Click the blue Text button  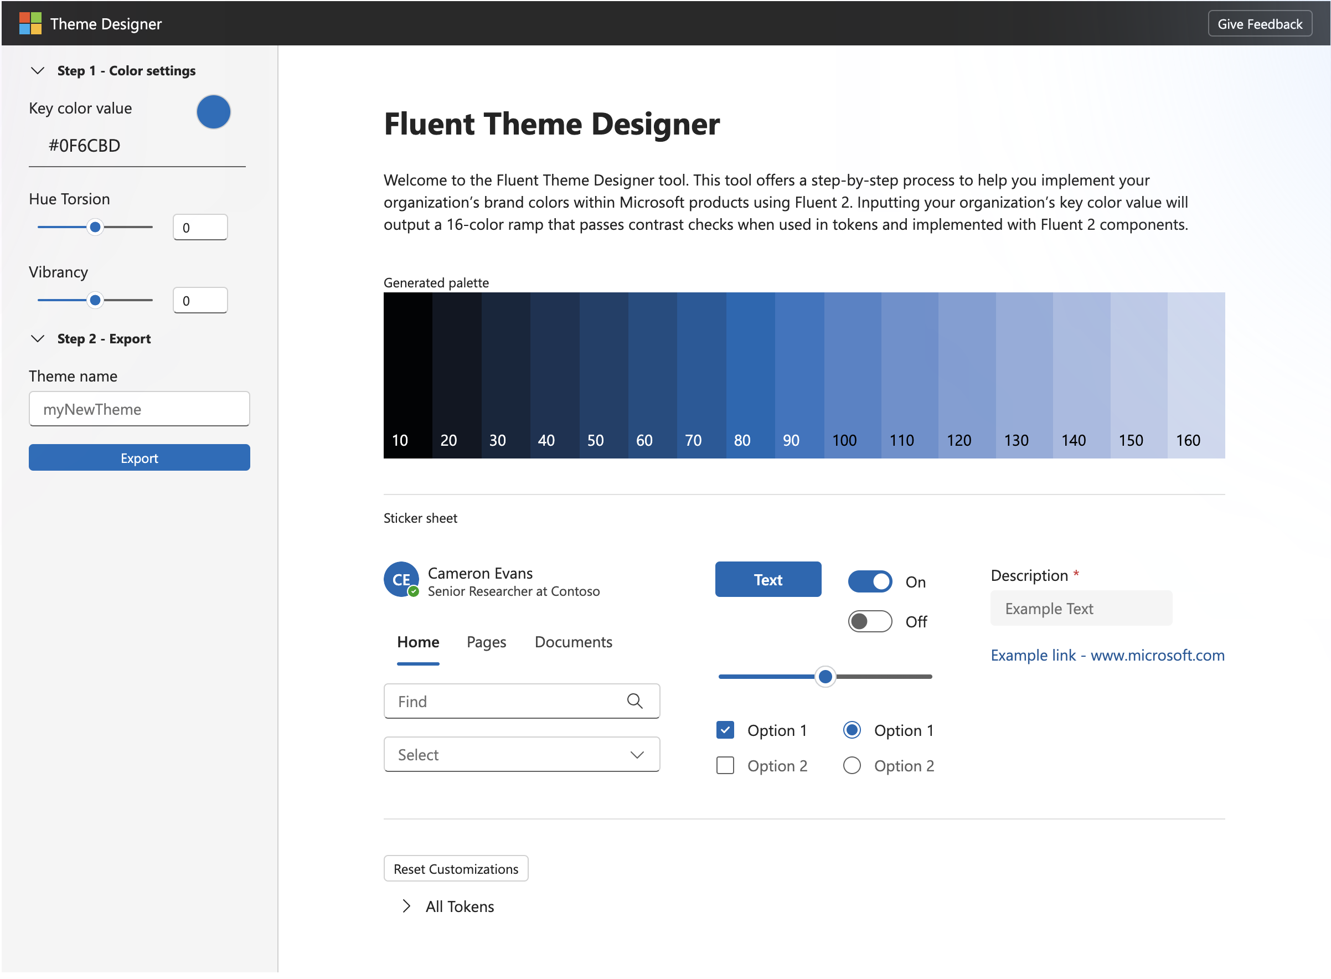pyautogui.click(x=768, y=579)
